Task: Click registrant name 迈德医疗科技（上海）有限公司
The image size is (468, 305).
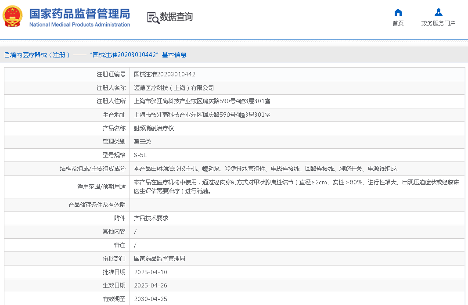Action: click(x=173, y=88)
